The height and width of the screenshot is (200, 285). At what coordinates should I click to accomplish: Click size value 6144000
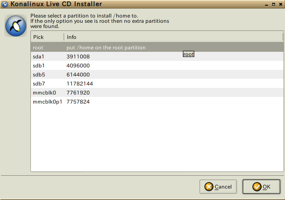[x=78, y=75]
